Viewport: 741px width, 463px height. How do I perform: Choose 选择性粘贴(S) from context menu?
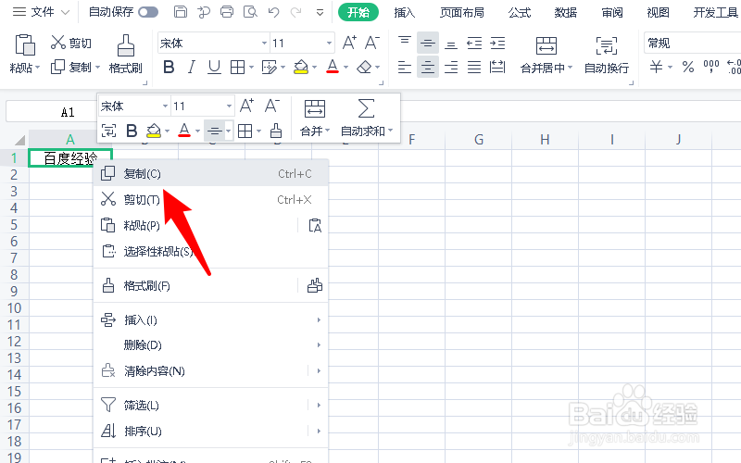click(x=211, y=251)
